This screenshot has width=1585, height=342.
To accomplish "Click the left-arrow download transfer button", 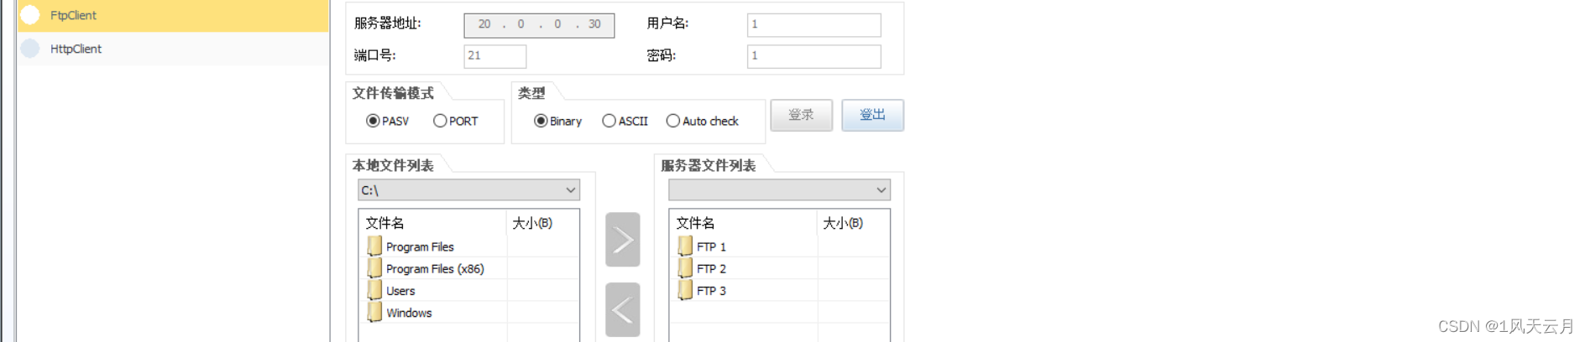I will coord(622,309).
